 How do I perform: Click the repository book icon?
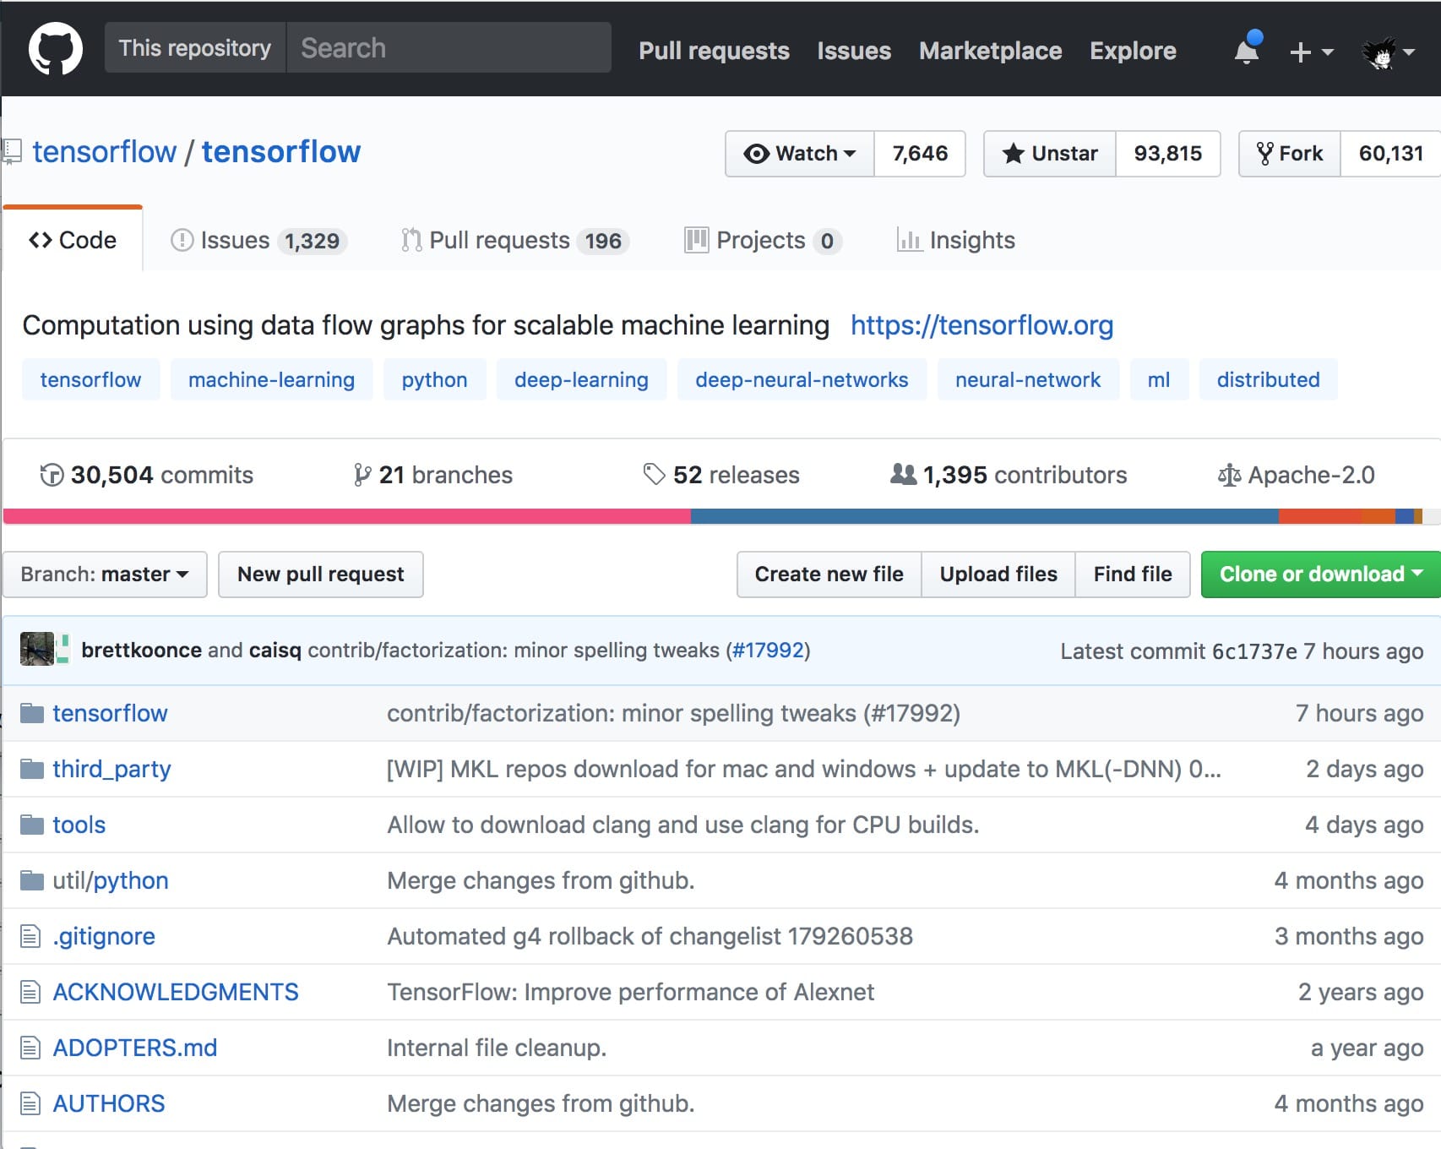12,152
